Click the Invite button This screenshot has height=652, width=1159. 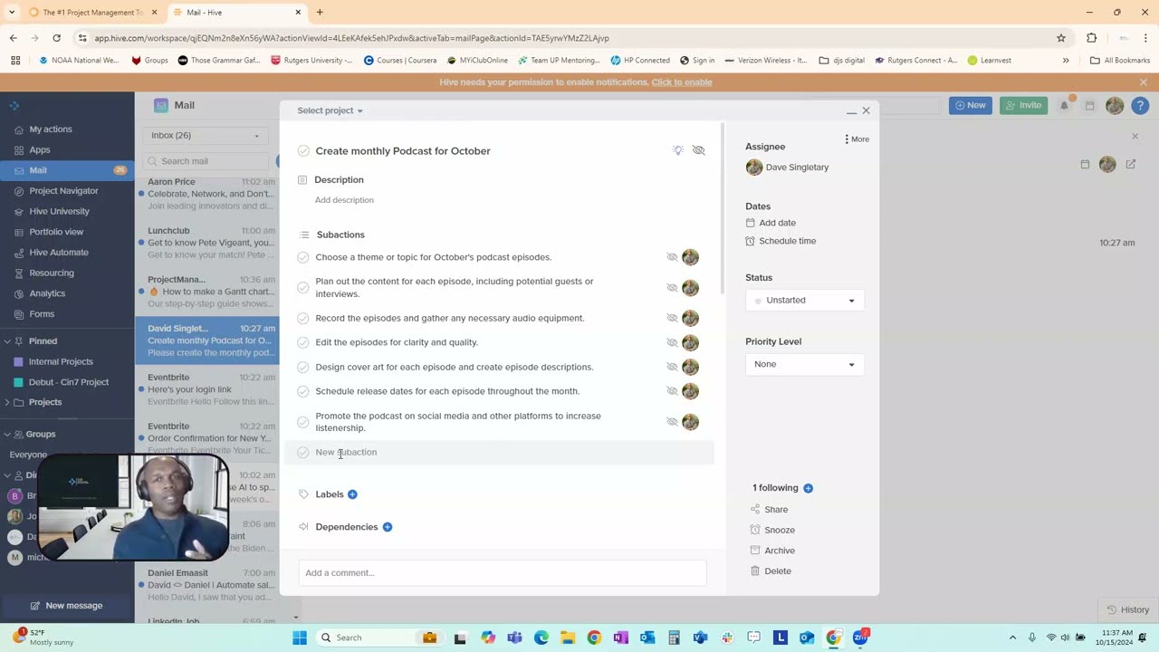[1023, 105]
